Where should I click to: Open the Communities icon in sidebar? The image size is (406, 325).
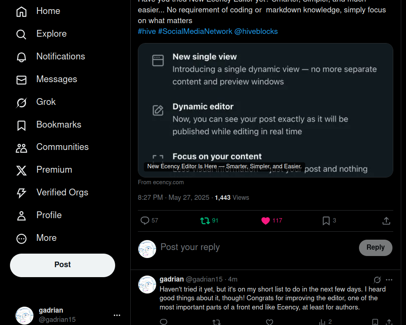(x=21, y=148)
